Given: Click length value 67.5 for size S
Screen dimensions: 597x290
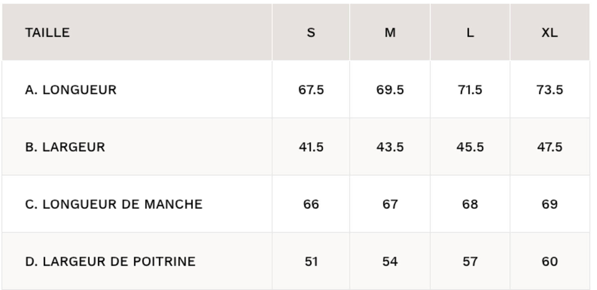Looking at the screenshot, I should tap(311, 90).
